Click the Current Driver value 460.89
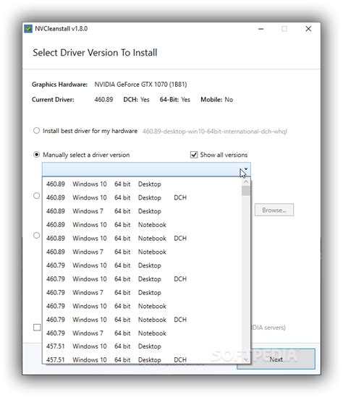Image resolution: width=343 pixels, height=397 pixels. coord(103,100)
